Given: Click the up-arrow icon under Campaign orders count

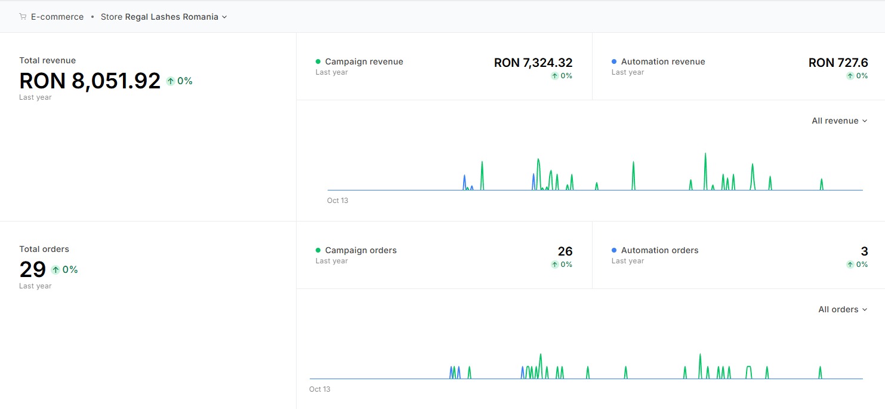Looking at the screenshot, I should click(554, 265).
